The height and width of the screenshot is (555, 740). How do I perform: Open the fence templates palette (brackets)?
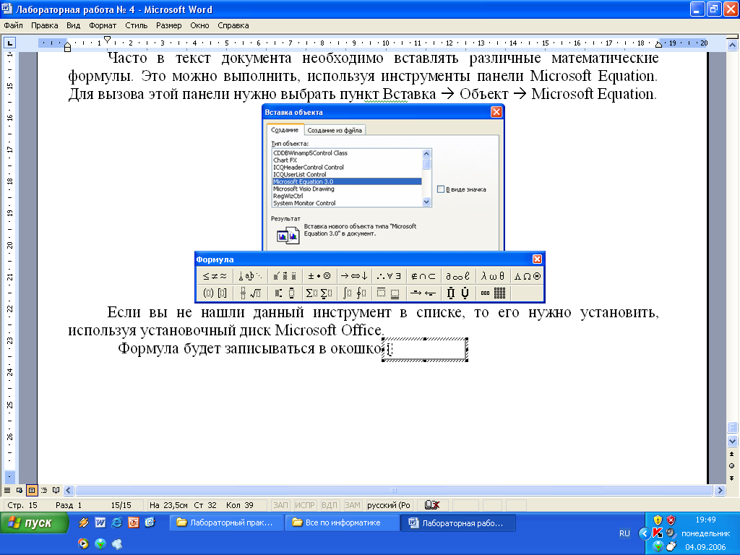(x=215, y=293)
